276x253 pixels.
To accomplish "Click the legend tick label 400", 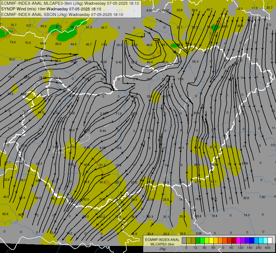I will (x=268, y=248).
